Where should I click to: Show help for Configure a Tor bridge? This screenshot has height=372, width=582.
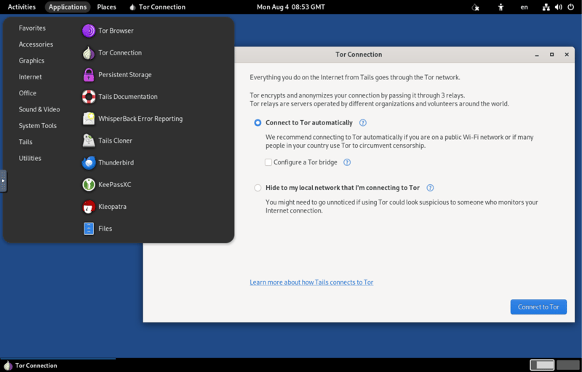(347, 162)
